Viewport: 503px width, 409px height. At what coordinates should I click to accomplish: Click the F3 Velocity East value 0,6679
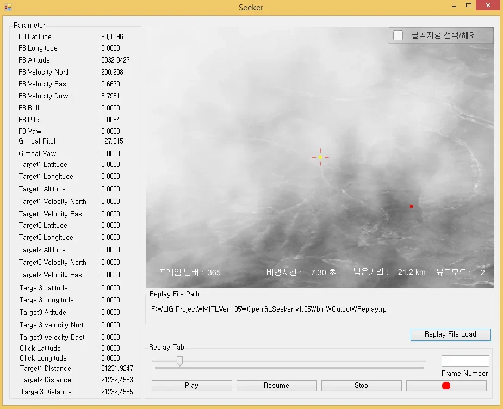[111, 84]
